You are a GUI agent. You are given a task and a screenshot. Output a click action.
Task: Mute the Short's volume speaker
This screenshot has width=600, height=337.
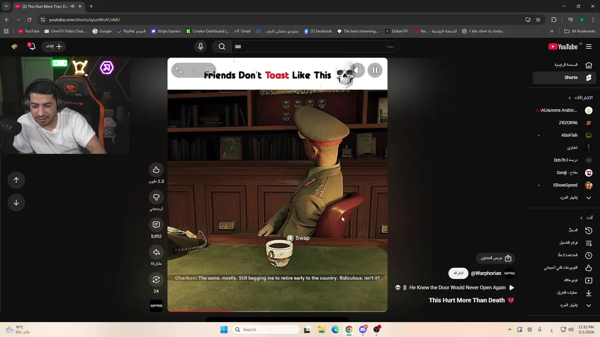click(357, 70)
